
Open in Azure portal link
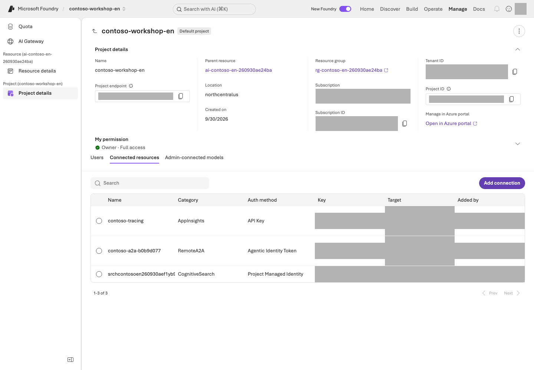(451, 124)
